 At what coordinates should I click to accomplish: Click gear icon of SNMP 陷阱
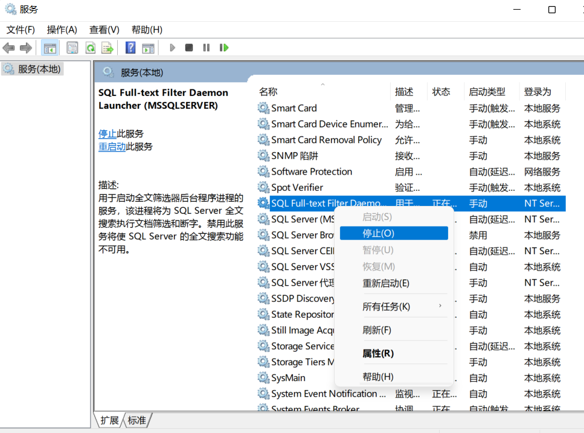263,156
